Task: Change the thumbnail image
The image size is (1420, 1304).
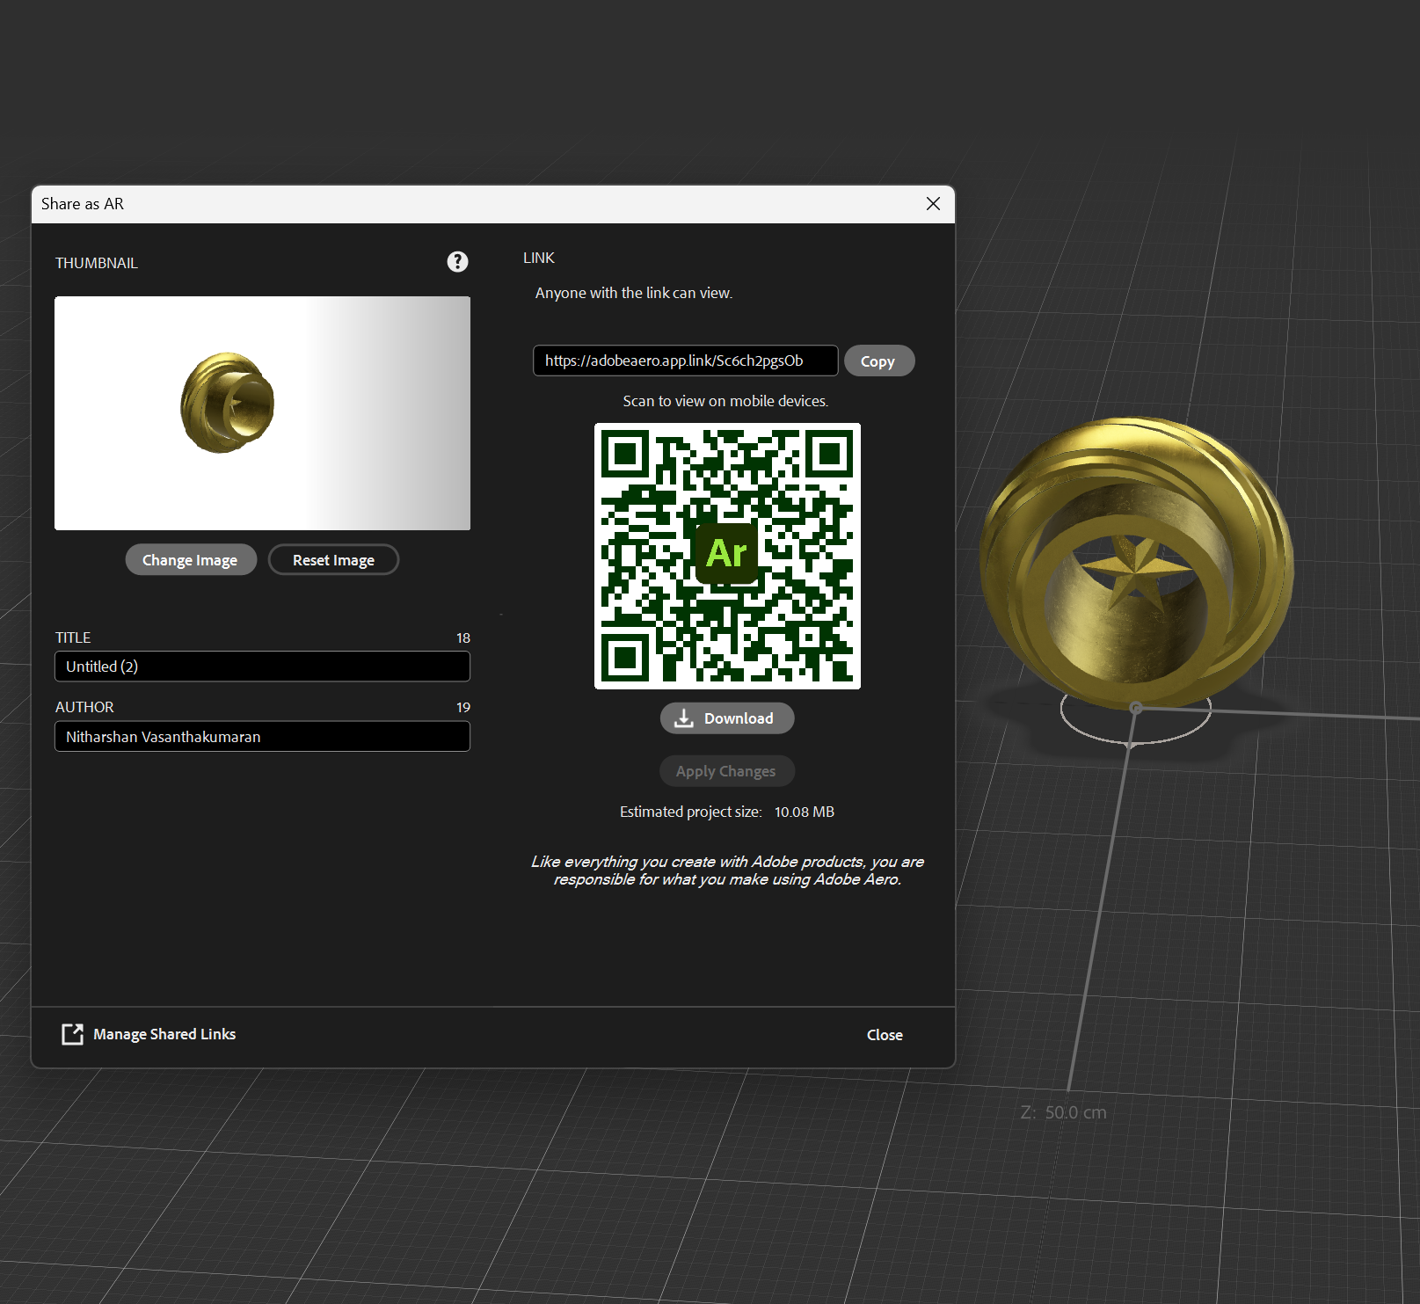Action: click(190, 559)
